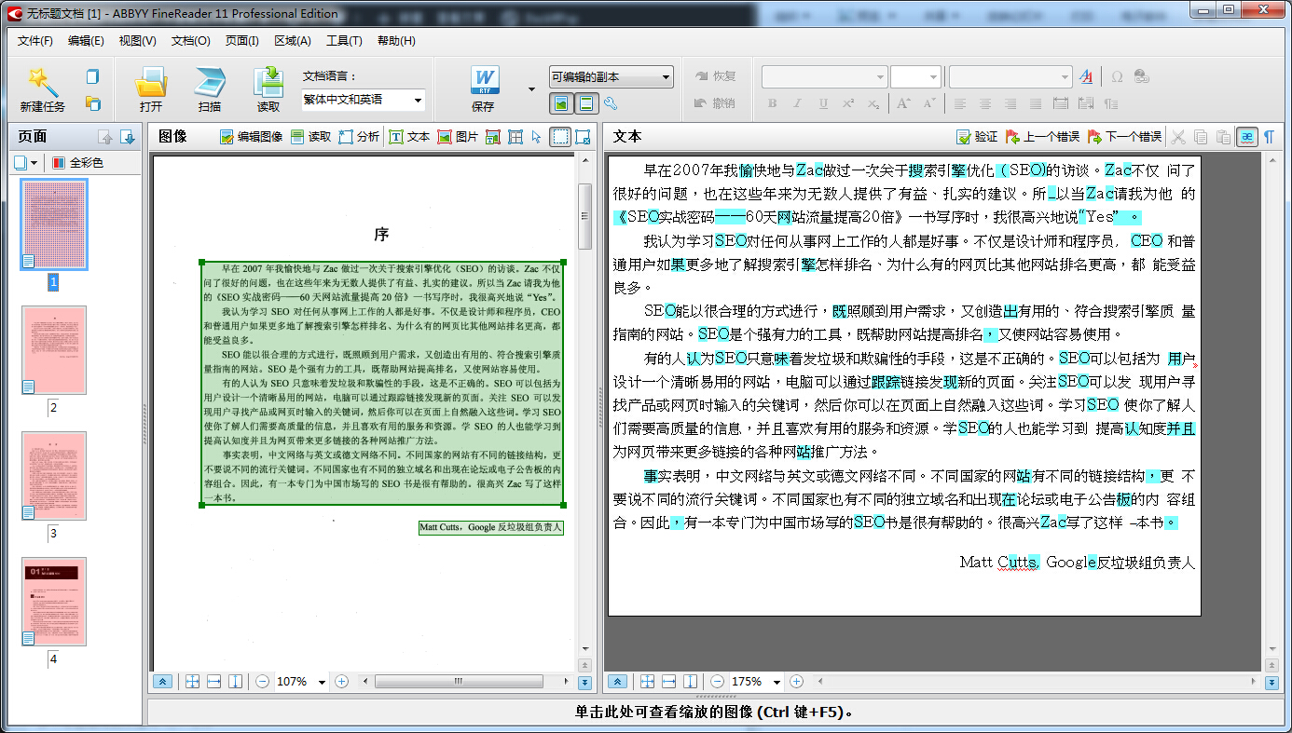Toggle the select-area dotted rectangle tool
Screen dimensions: 1292x733
pyautogui.click(x=560, y=137)
